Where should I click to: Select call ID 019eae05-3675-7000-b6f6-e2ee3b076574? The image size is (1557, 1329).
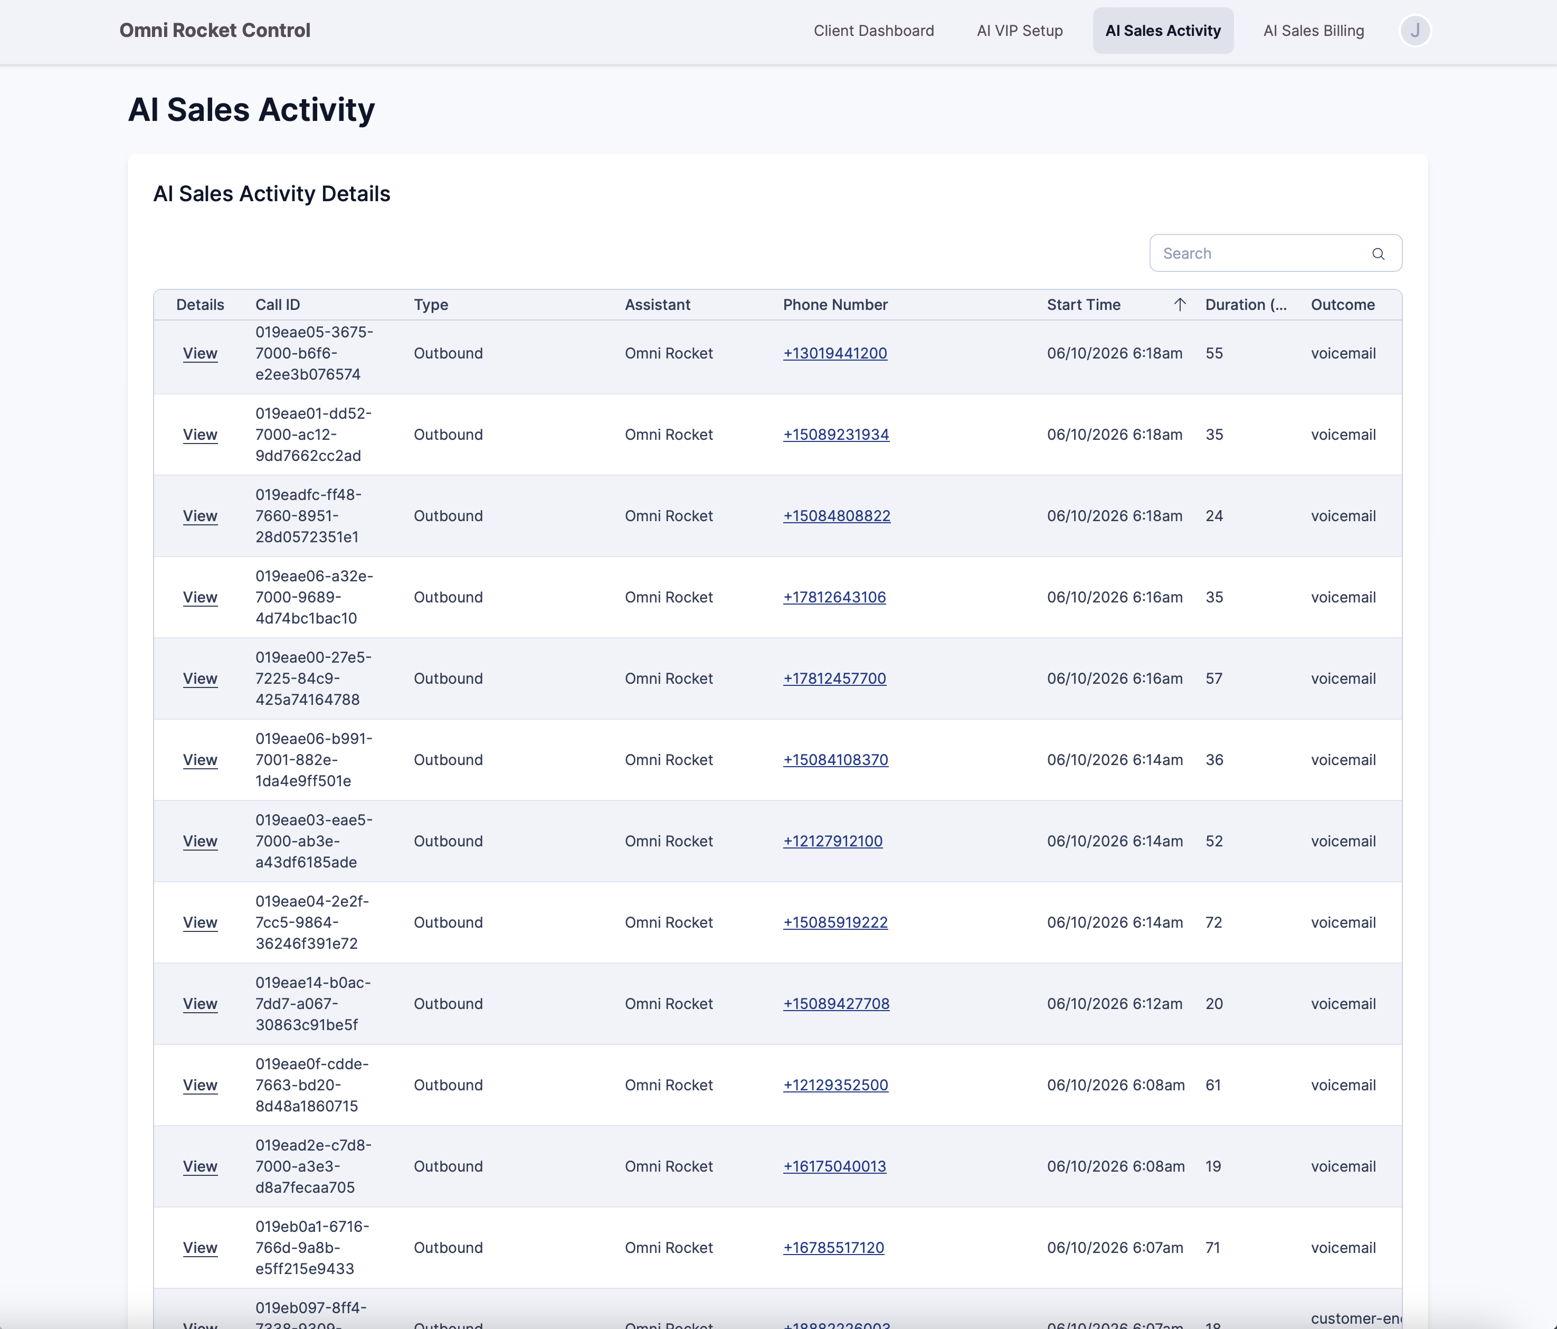[314, 353]
